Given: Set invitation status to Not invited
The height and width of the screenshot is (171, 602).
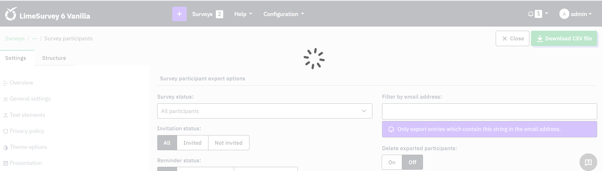Looking at the screenshot, I should [228, 143].
